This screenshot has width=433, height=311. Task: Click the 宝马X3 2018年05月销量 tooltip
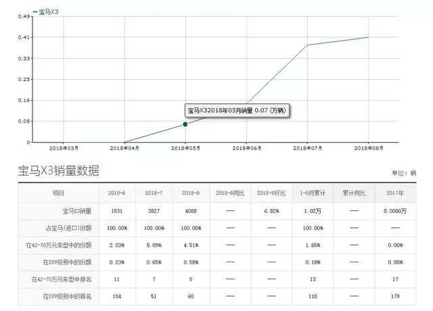point(237,111)
